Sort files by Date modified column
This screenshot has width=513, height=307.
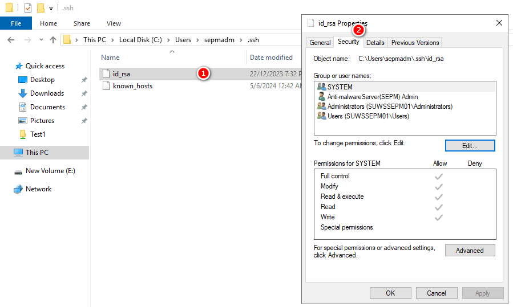coord(271,58)
